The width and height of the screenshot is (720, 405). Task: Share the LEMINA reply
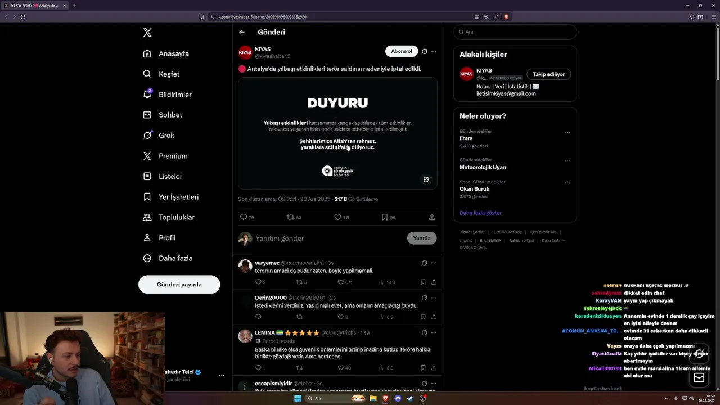(x=434, y=368)
